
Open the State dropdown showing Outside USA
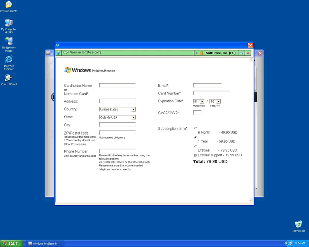point(133,117)
